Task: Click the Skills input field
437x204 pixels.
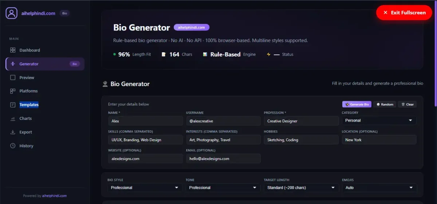Action: 145,140
